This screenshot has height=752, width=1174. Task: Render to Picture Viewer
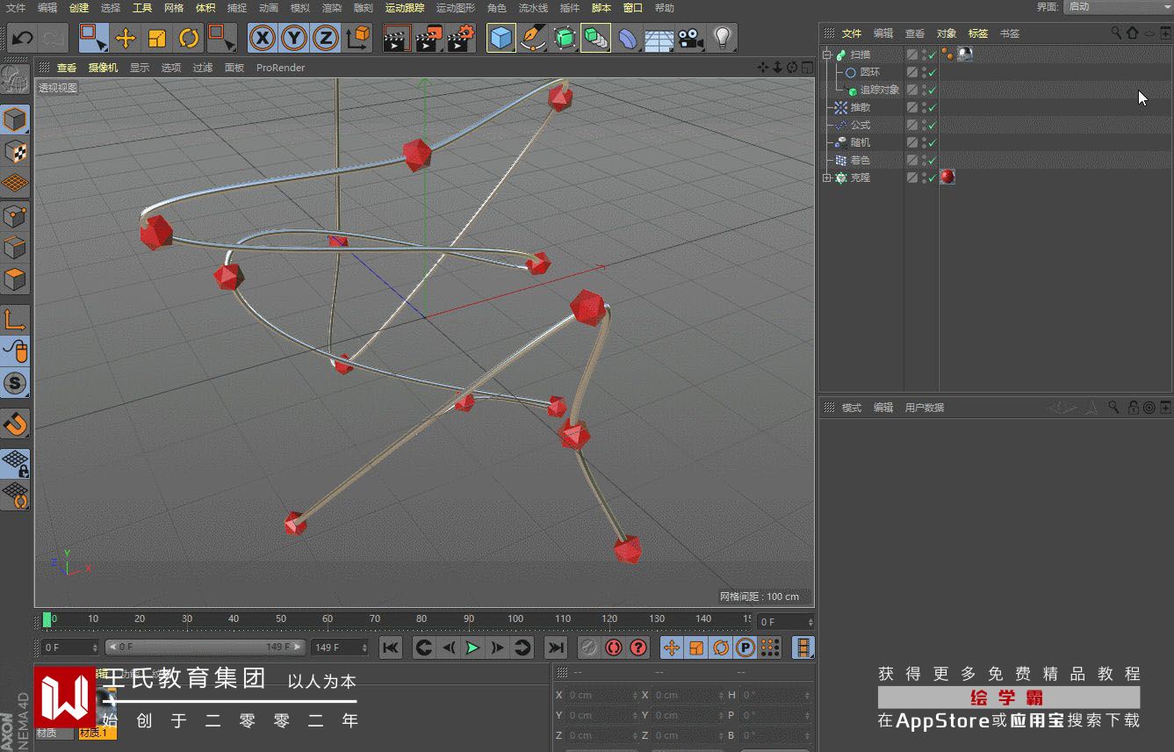(x=429, y=38)
